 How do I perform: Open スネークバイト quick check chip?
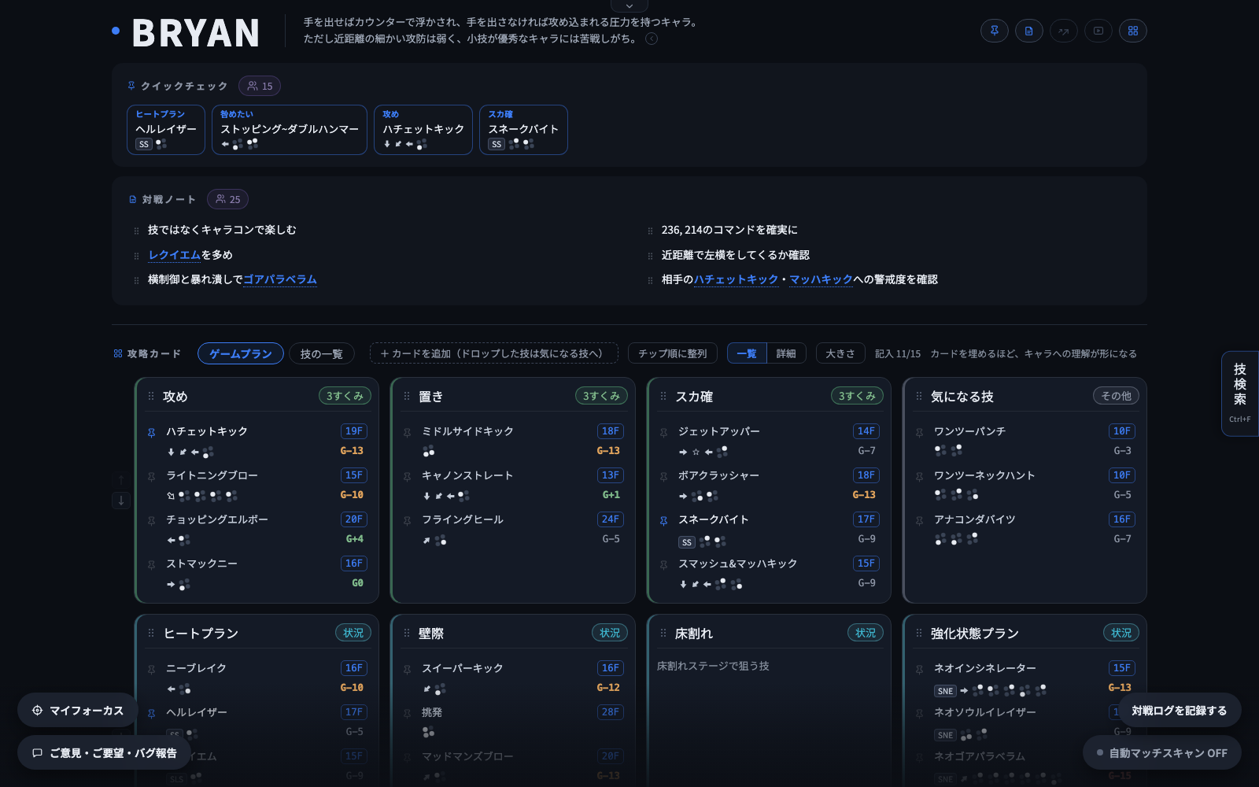click(x=523, y=130)
